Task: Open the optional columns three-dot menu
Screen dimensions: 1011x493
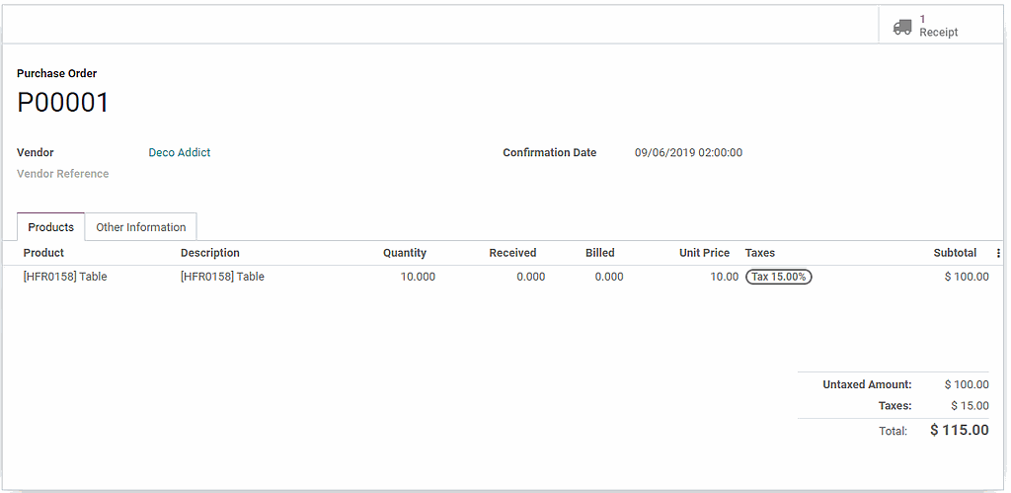Action: point(998,253)
